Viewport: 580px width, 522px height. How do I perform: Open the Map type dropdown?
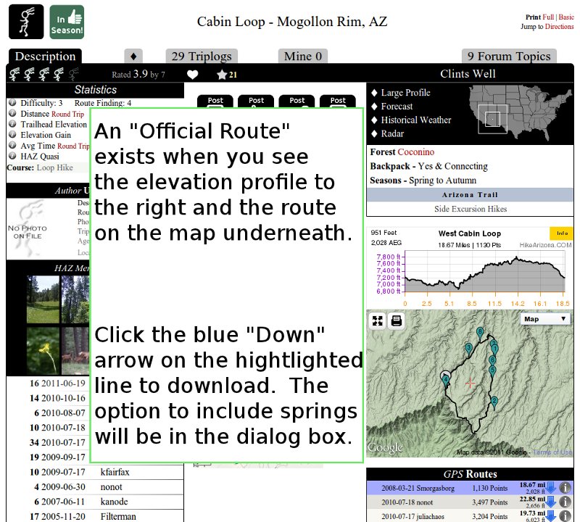click(545, 319)
